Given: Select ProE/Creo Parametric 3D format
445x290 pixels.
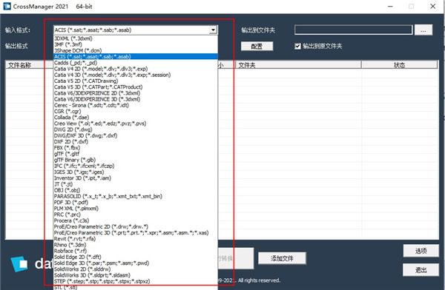Looking at the screenshot, I should (136, 233).
